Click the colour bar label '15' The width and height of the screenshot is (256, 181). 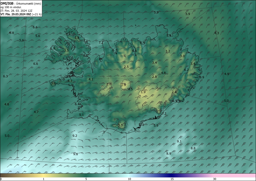click(x=172, y=179)
